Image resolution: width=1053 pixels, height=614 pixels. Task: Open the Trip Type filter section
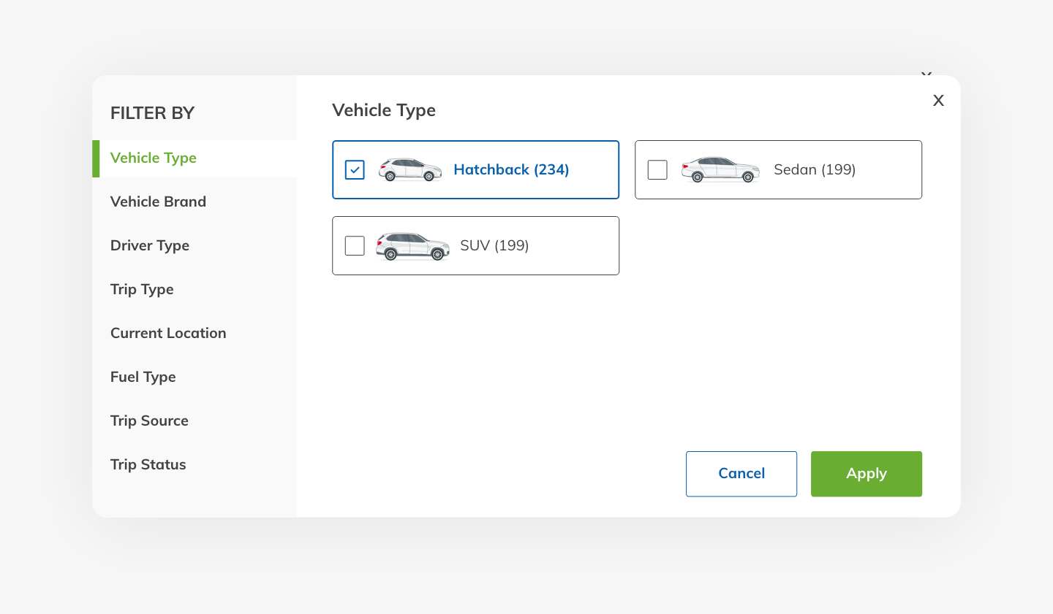coord(142,289)
